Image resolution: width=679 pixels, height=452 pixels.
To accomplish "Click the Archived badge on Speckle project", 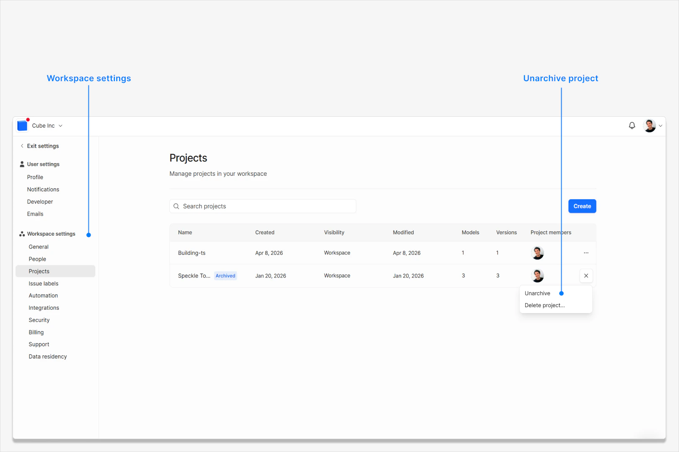I will point(225,275).
